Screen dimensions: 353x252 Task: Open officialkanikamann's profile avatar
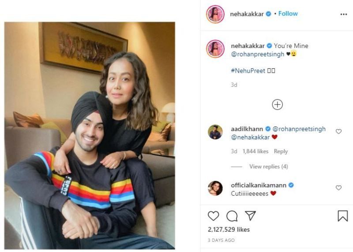pos(215,188)
